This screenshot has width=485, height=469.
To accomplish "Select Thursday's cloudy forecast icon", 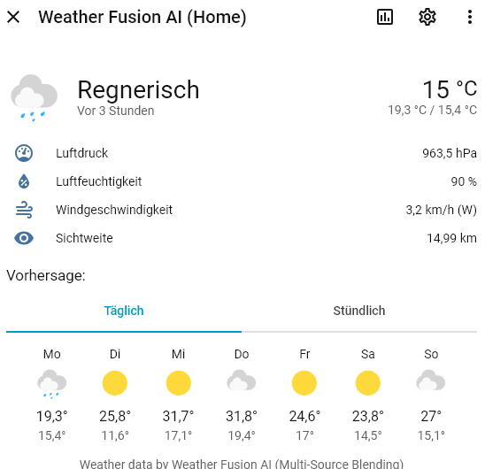I will pyautogui.click(x=242, y=380).
